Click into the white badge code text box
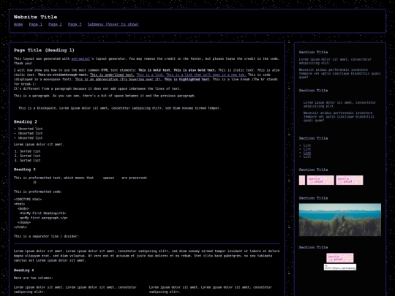Image resolution: width=395 pixels, height=296 pixels. (340, 267)
